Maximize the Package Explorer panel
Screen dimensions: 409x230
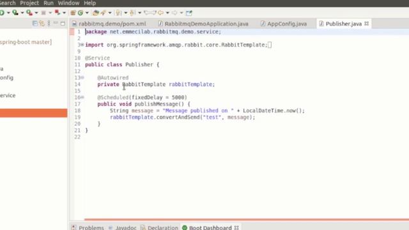63,24
